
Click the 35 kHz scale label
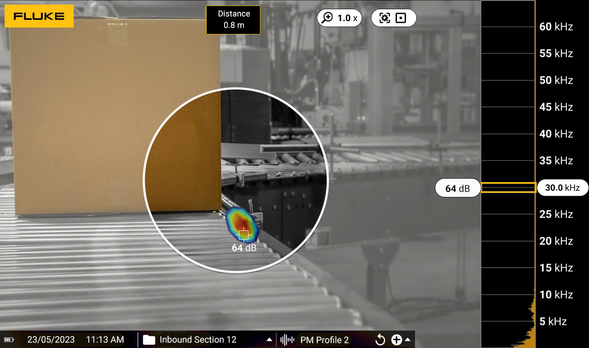pyautogui.click(x=556, y=161)
